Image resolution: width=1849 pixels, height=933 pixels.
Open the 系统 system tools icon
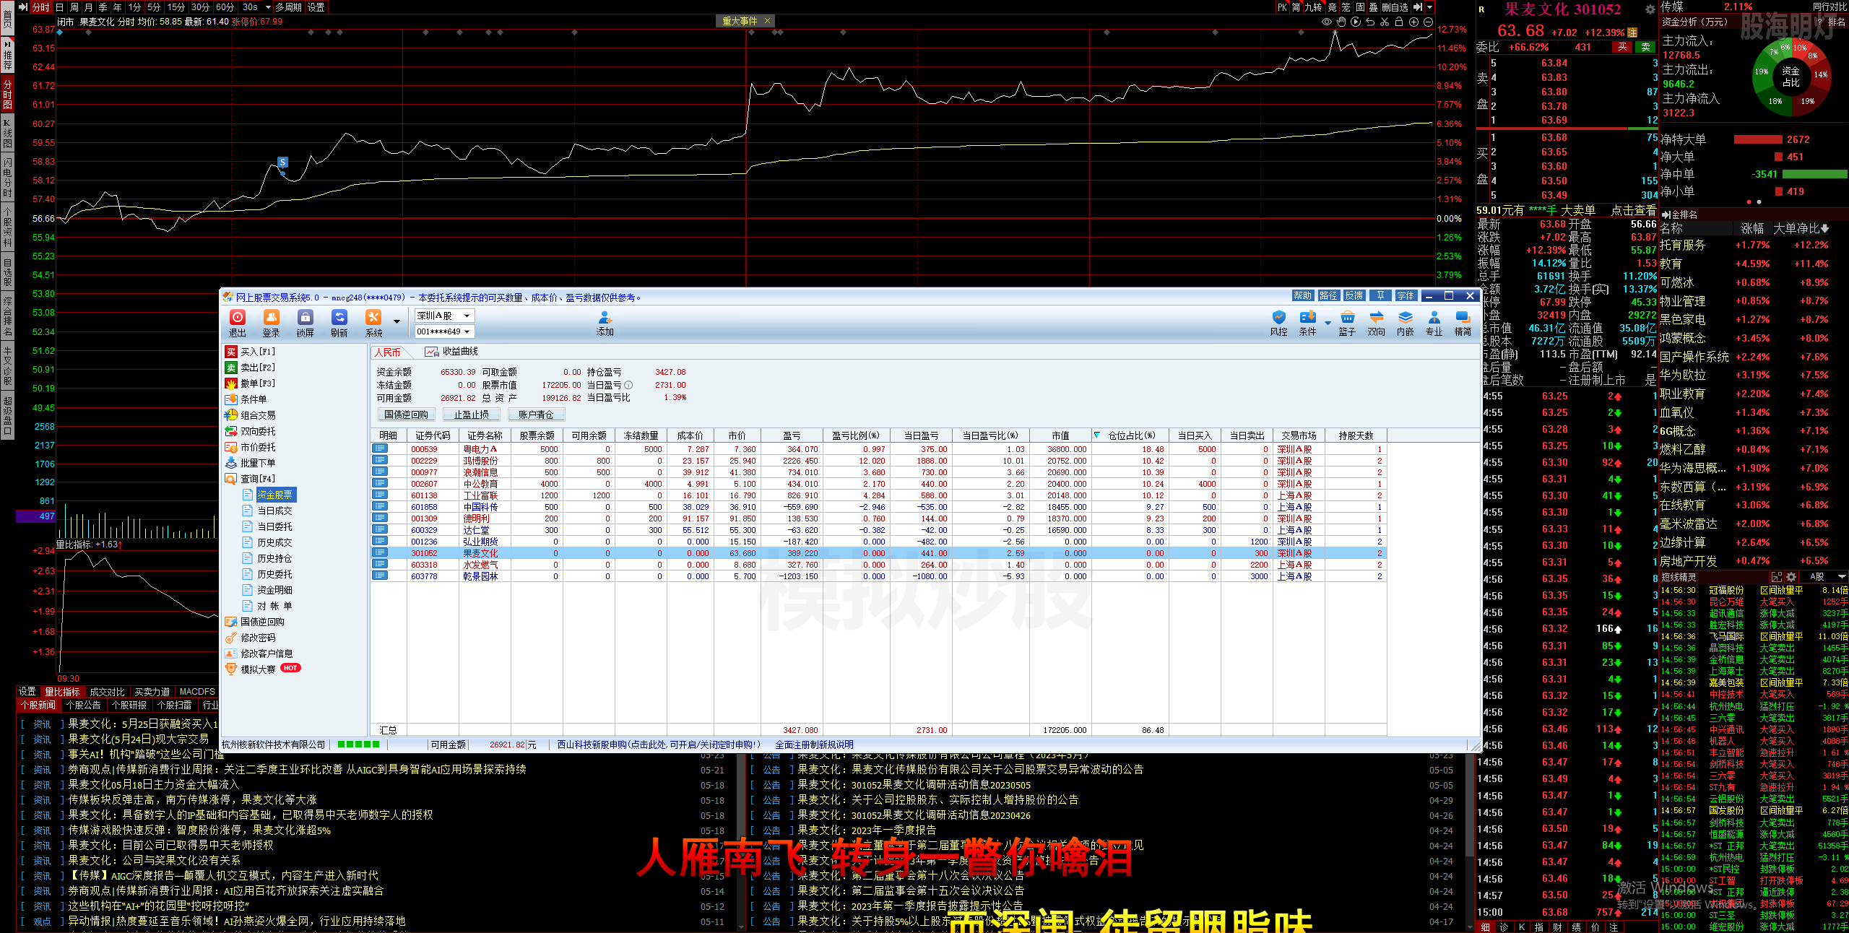click(x=373, y=323)
